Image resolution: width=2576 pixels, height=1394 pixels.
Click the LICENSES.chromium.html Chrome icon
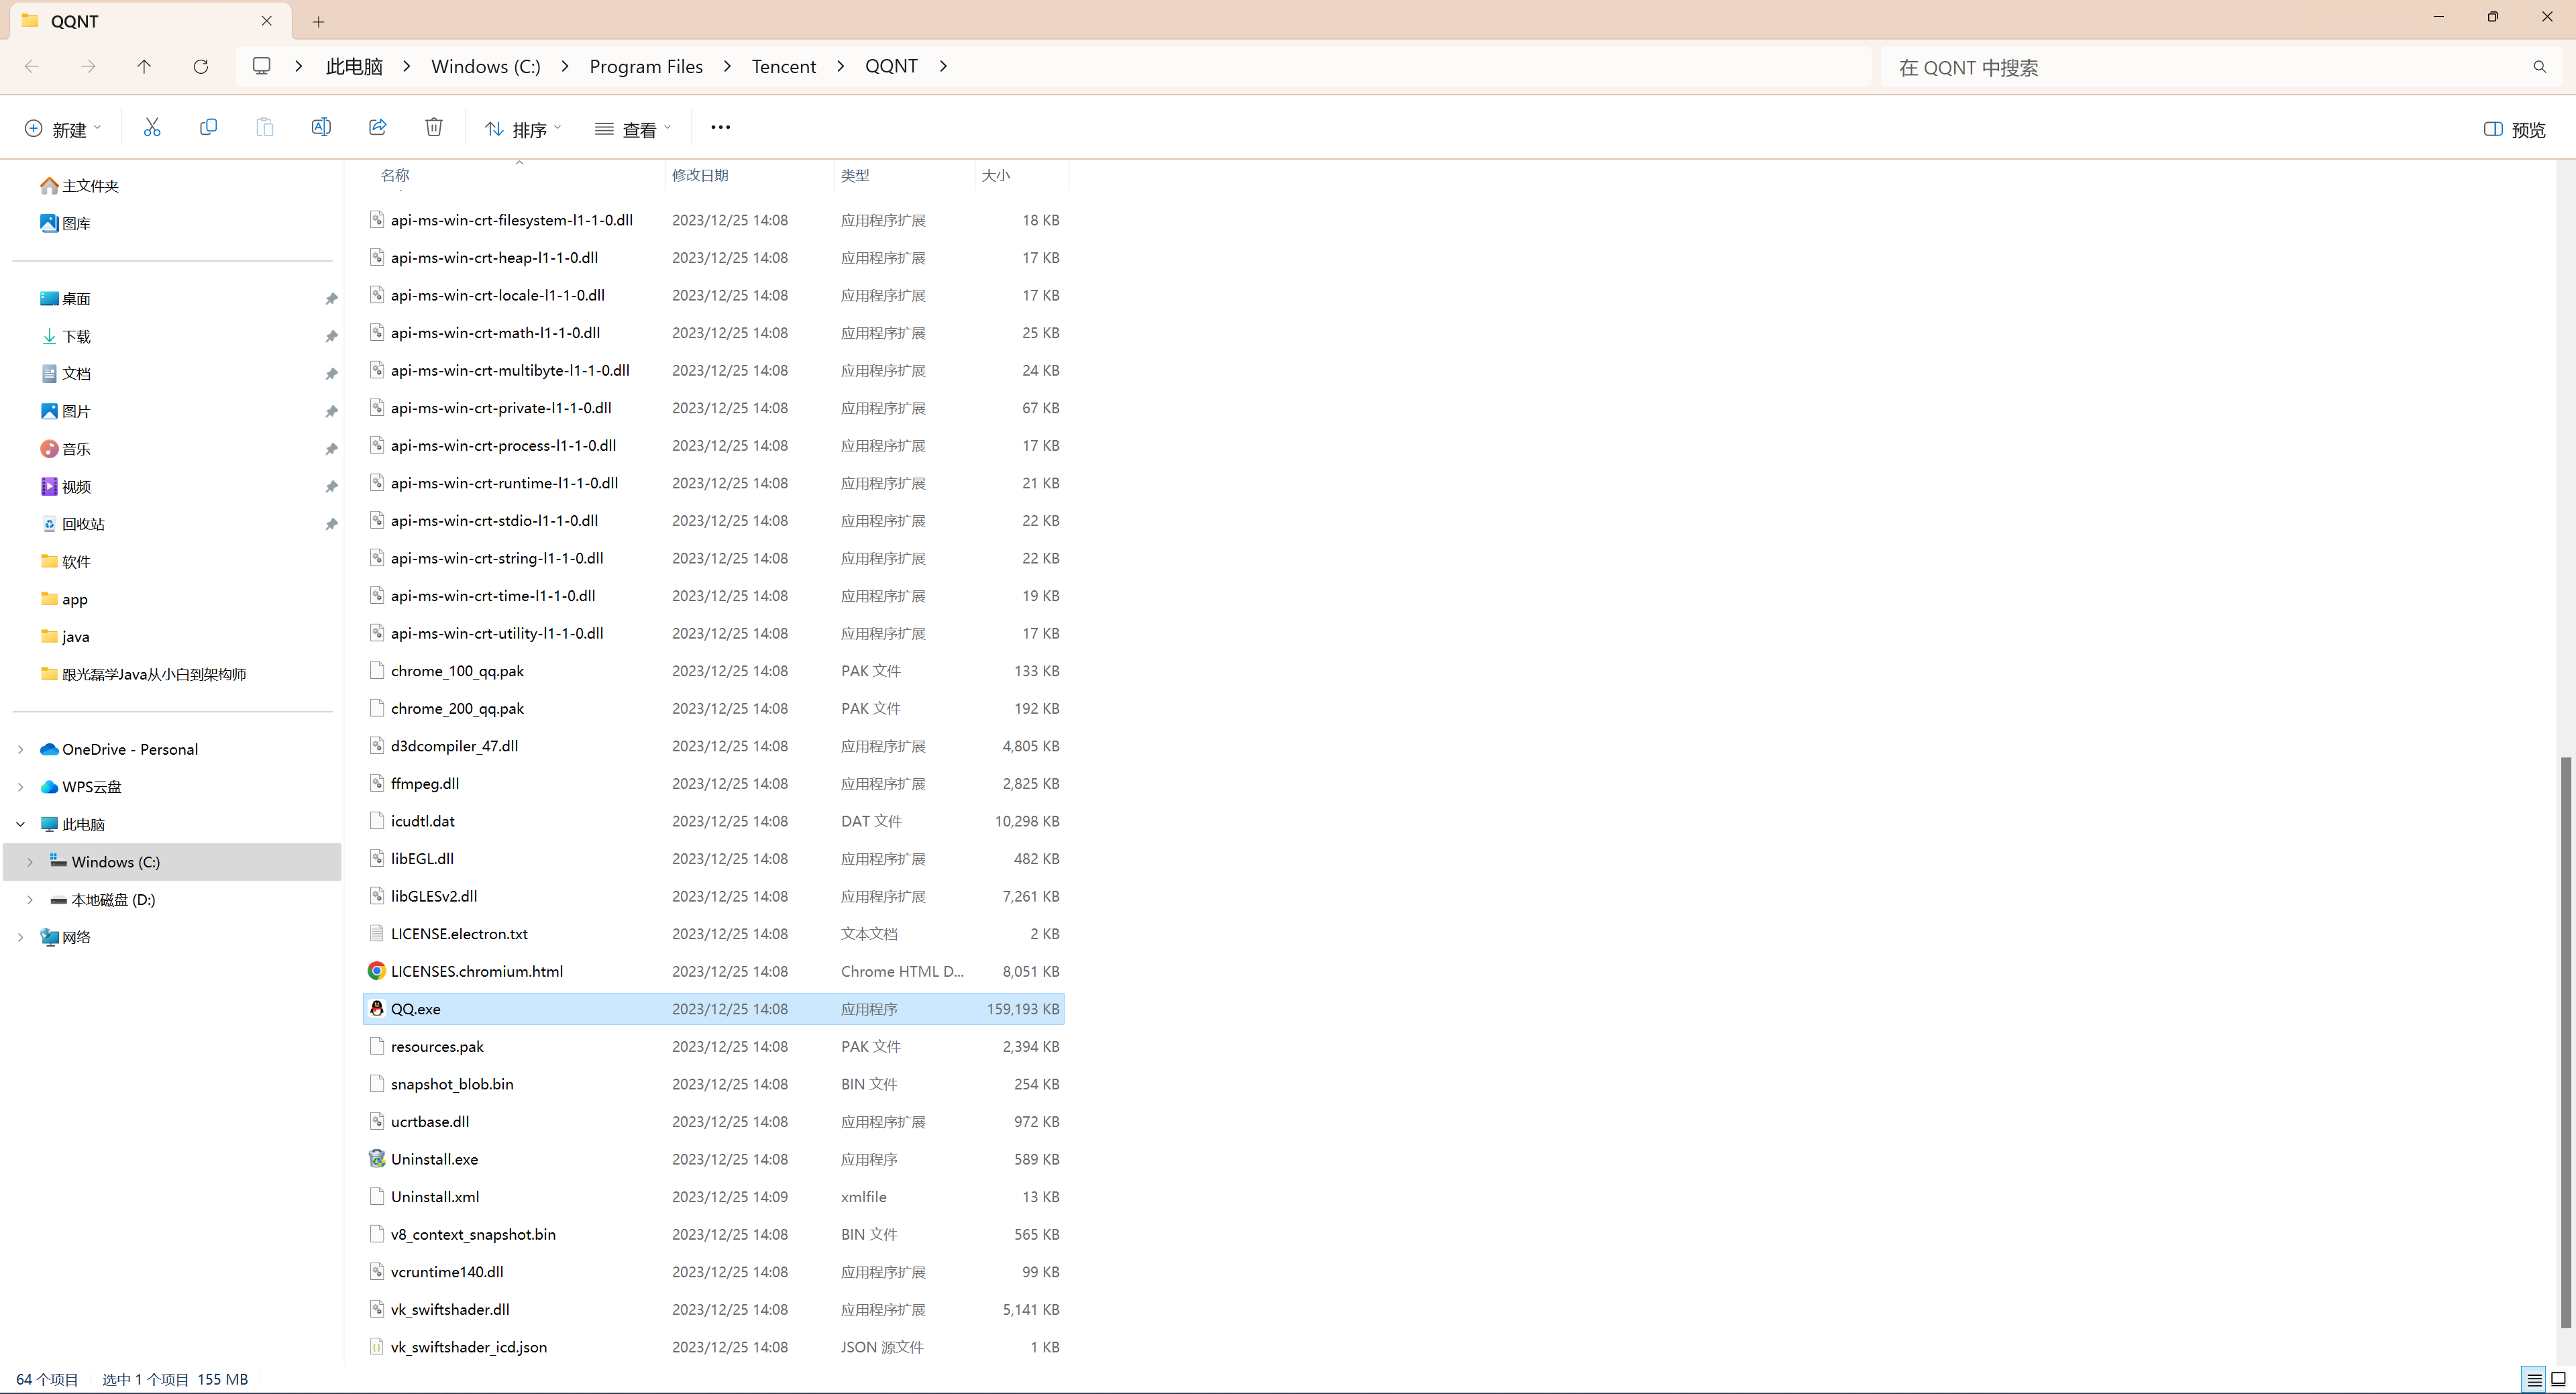click(x=377, y=970)
